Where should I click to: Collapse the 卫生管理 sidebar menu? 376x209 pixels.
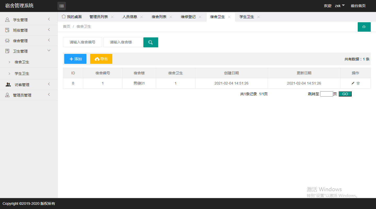(x=28, y=51)
